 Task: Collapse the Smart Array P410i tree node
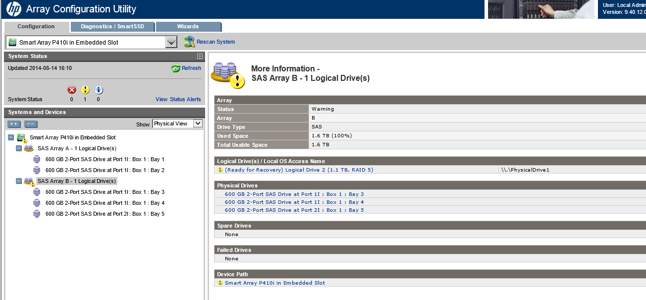11,137
